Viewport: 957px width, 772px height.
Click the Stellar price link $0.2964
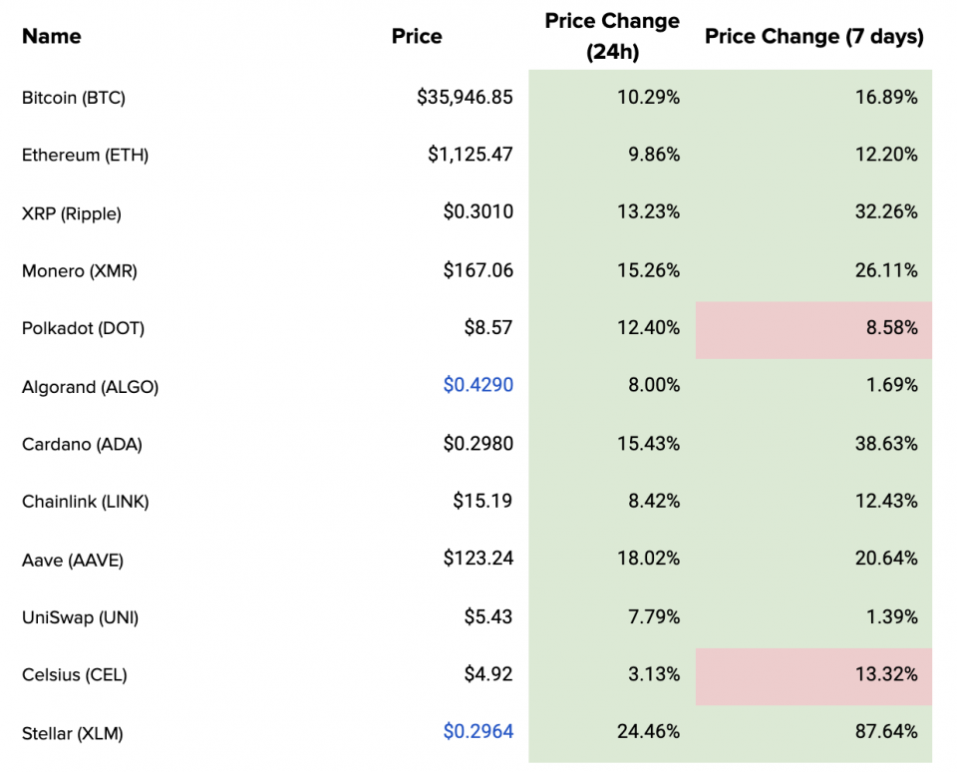(478, 732)
